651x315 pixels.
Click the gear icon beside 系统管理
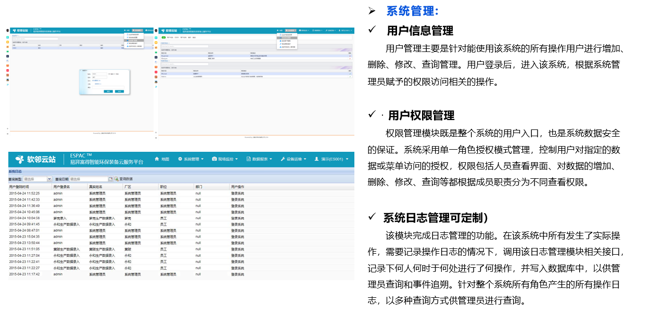pyautogui.click(x=180, y=159)
